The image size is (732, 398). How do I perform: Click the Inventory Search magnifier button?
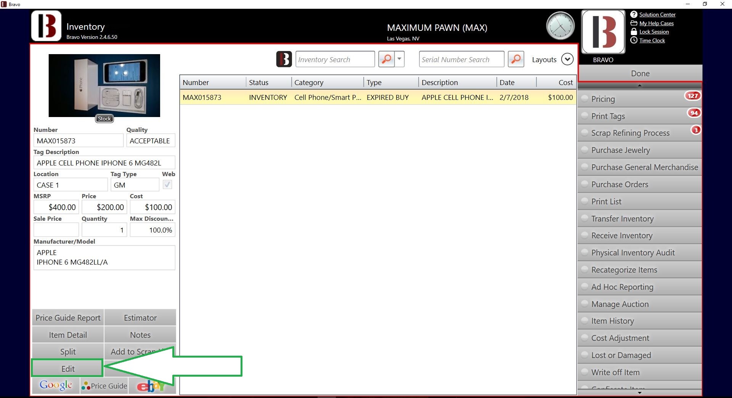tap(386, 59)
